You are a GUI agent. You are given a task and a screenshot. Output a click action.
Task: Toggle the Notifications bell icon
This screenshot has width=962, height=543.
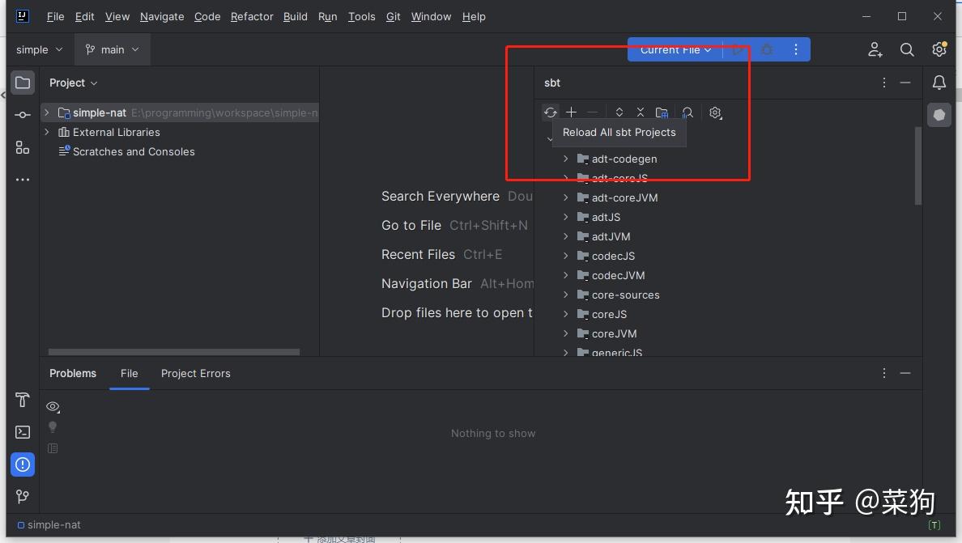click(939, 83)
